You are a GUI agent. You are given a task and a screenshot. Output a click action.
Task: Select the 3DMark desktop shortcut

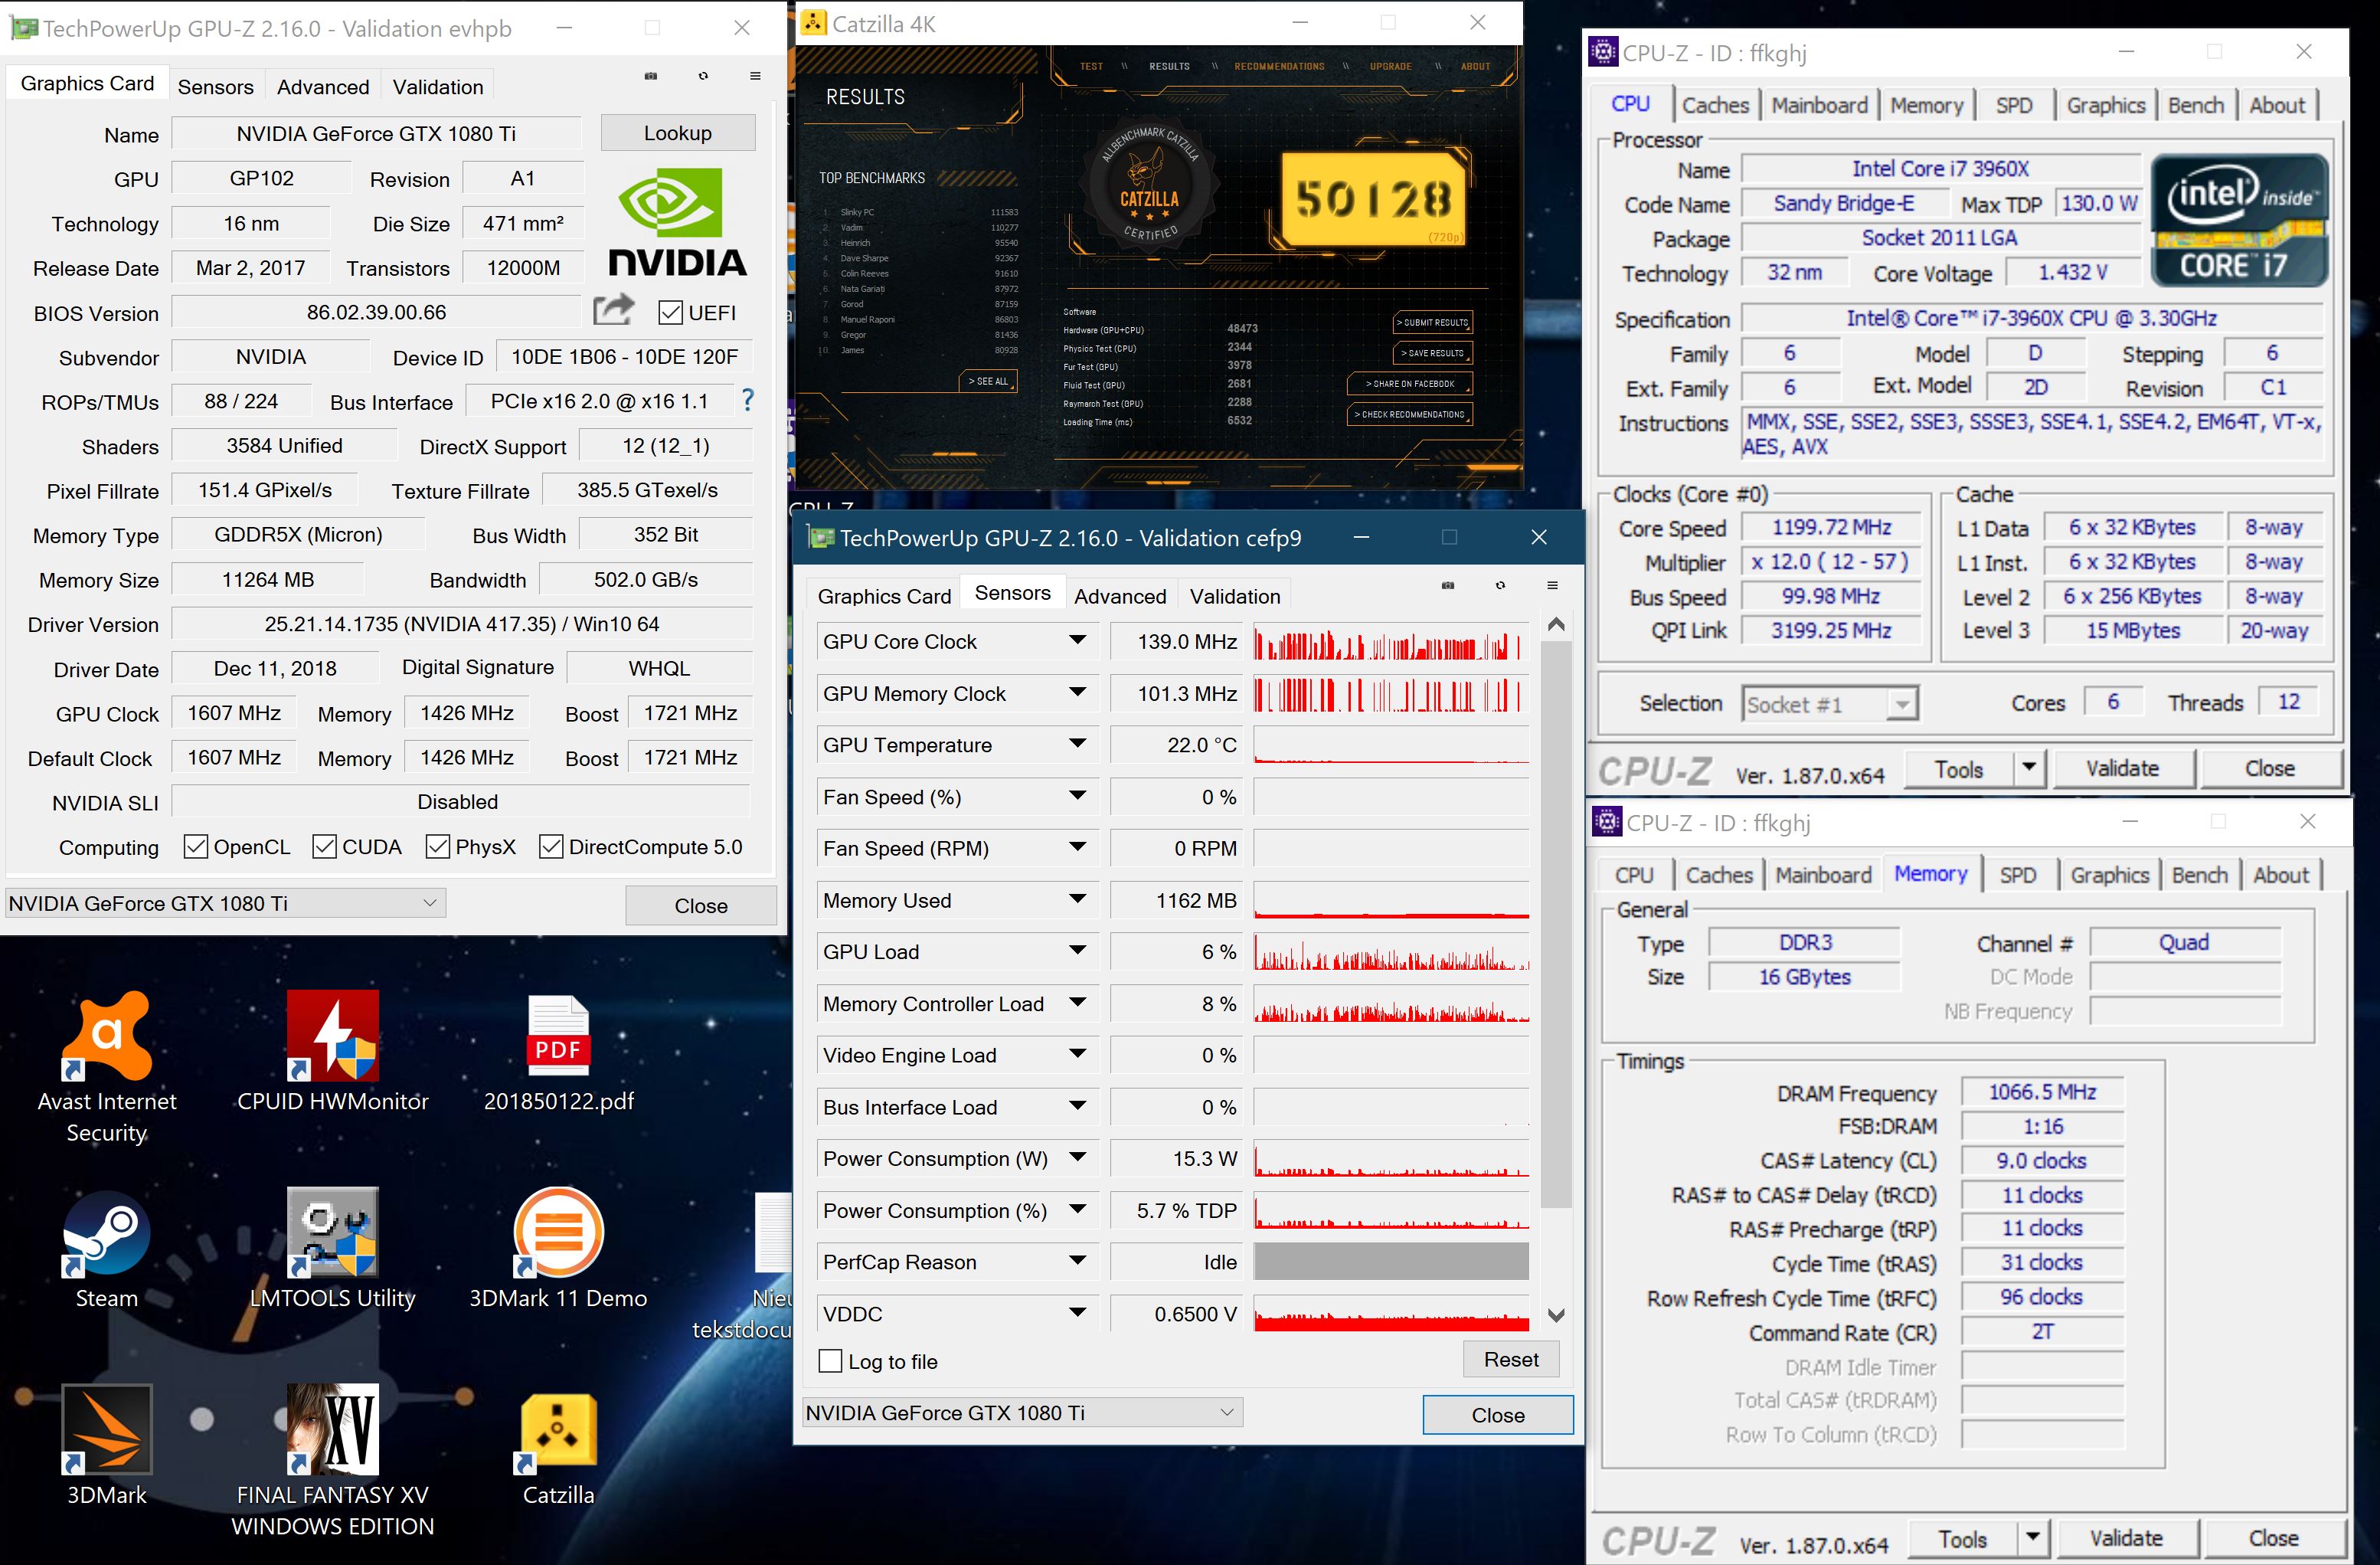coord(107,1445)
